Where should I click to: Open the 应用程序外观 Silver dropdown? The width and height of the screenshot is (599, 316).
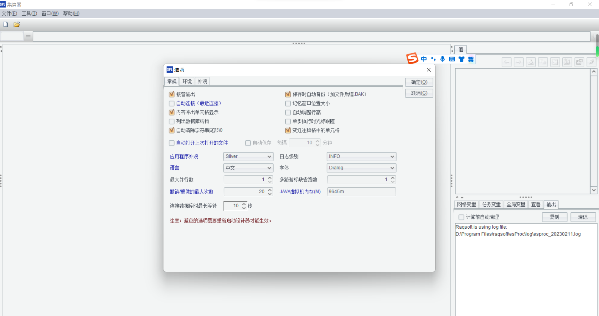click(x=248, y=157)
